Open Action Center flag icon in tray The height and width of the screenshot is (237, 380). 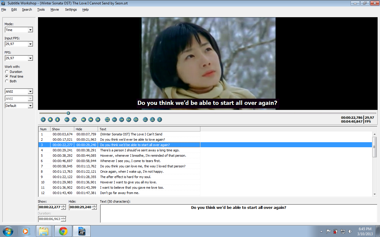[x=329, y=231]
